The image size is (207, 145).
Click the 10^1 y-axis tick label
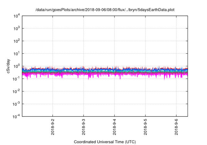click(x=16, y=54)
